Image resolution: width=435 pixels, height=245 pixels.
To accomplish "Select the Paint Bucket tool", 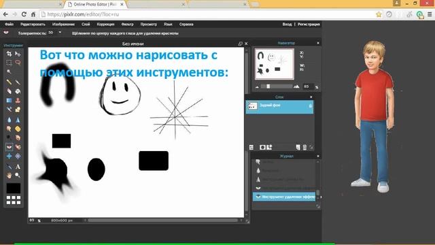I will (x=18, y=91).
